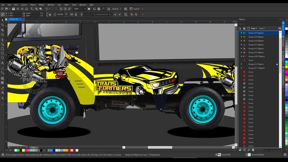Toggle mirror horizontally button in the property bar
Screen dimensions: 288x162
pyautogui.click(x=72, y=14)
